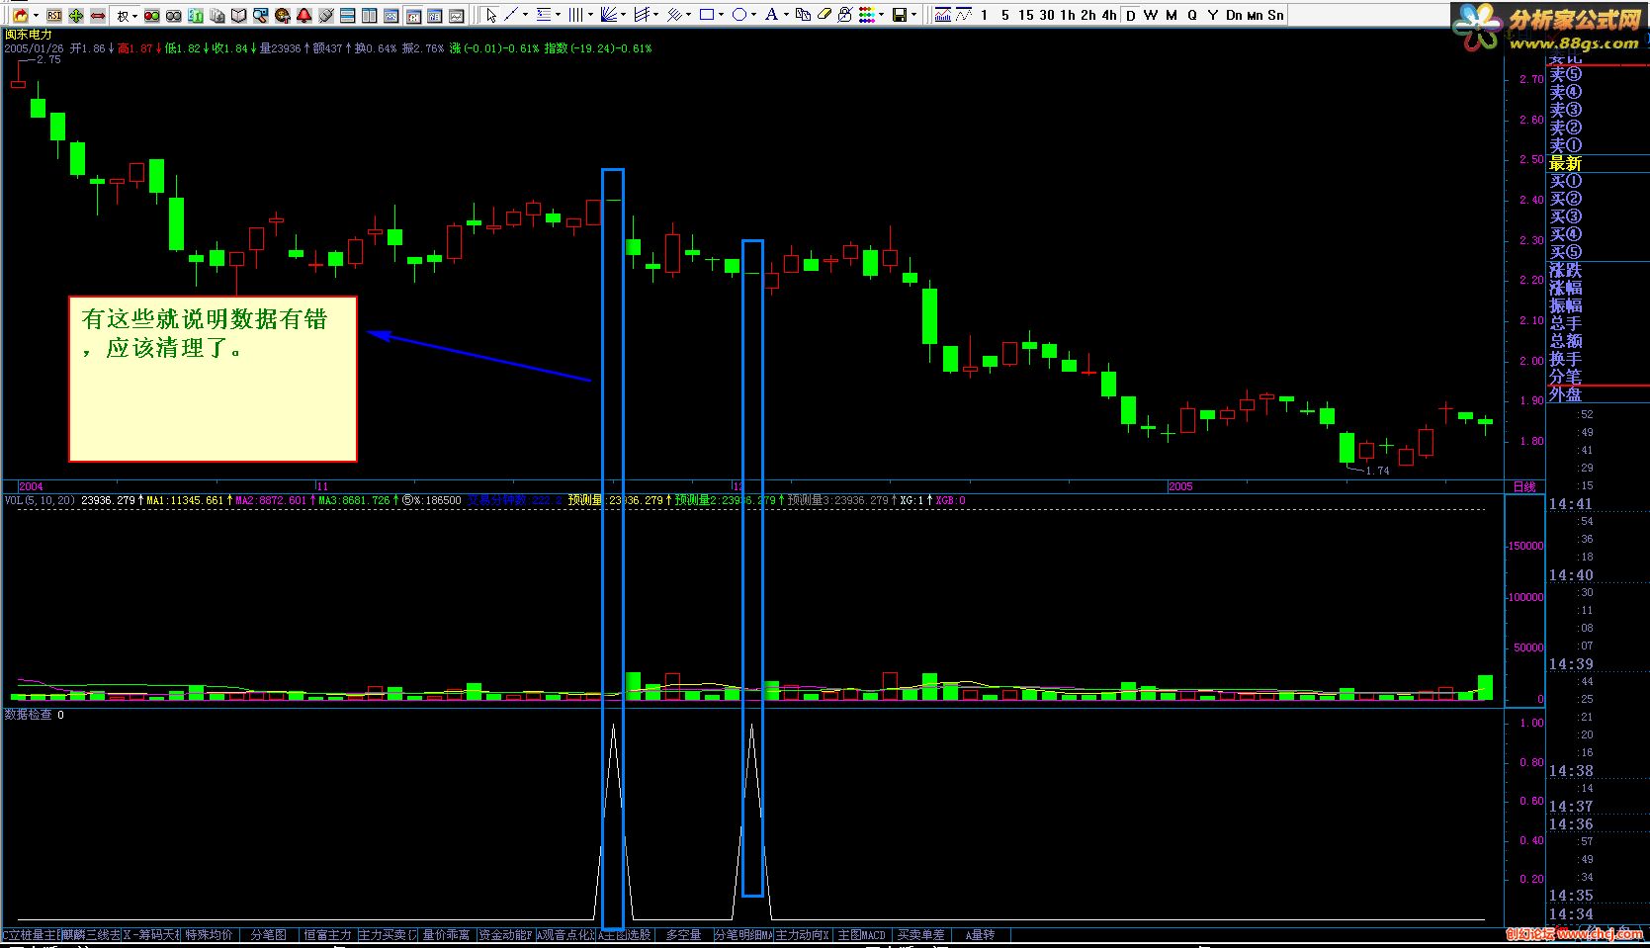Select the text annotation A tool

click(x=771, y=15)
